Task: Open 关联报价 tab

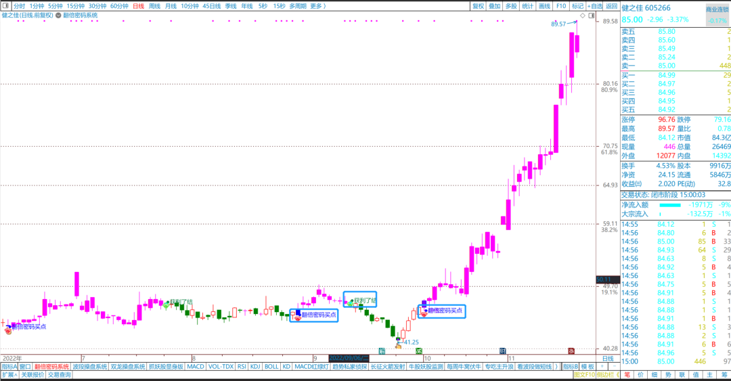Action: [32, 375]
